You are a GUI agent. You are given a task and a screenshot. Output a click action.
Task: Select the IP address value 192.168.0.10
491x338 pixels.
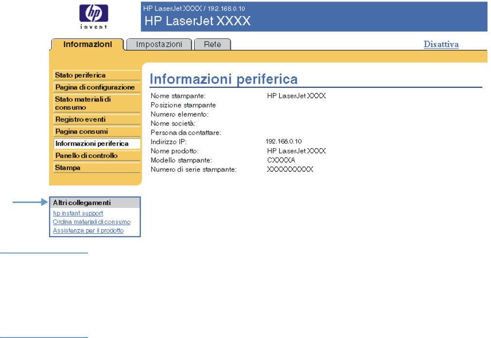284,142
